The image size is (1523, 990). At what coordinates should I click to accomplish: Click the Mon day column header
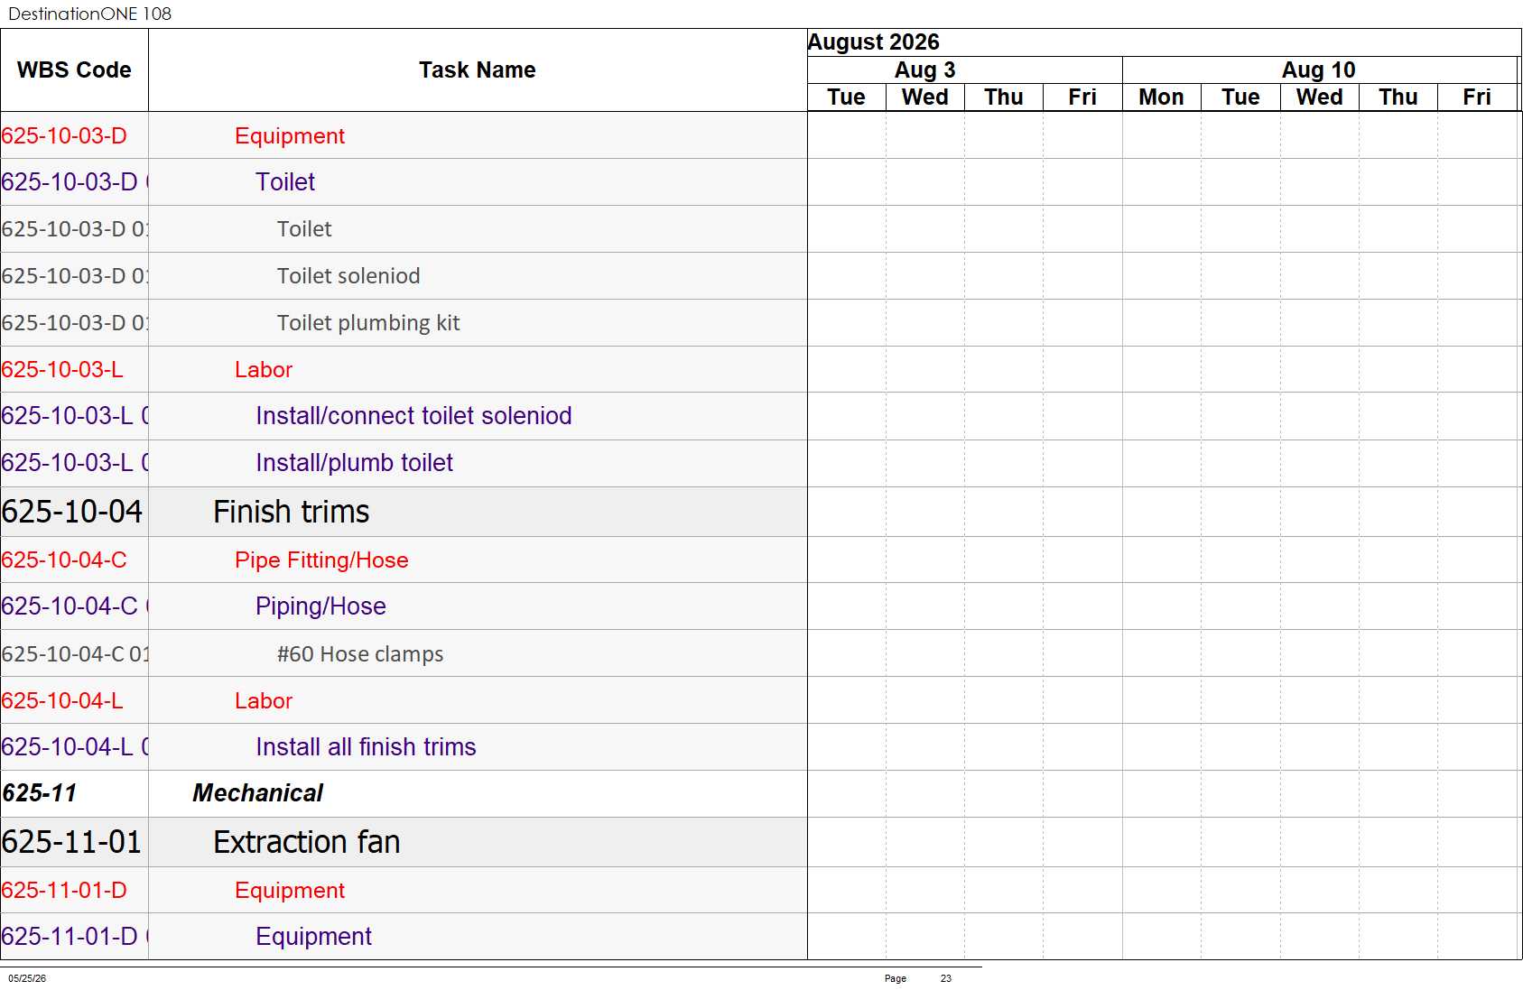(1161, 97)
